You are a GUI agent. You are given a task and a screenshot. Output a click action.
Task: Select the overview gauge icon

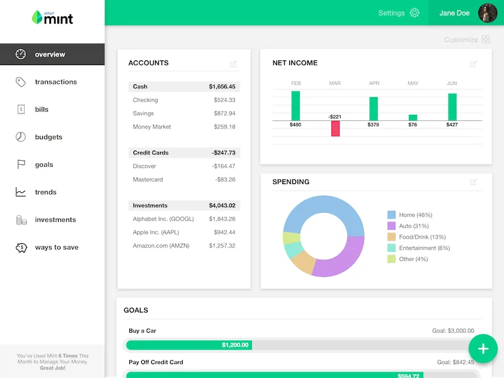pos(21,54)
